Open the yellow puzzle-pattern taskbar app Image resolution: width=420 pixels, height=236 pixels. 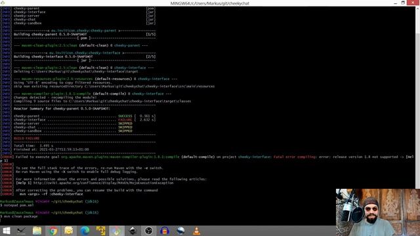pyautogui.click(x=100, y=231)
